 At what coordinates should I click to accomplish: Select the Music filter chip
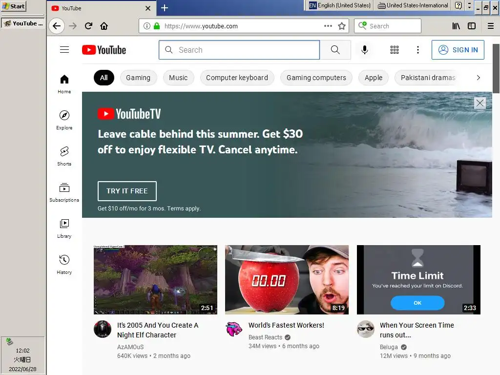coord(178,78)
